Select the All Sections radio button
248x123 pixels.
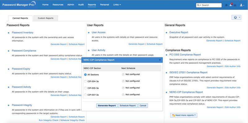tap(86, 75)
